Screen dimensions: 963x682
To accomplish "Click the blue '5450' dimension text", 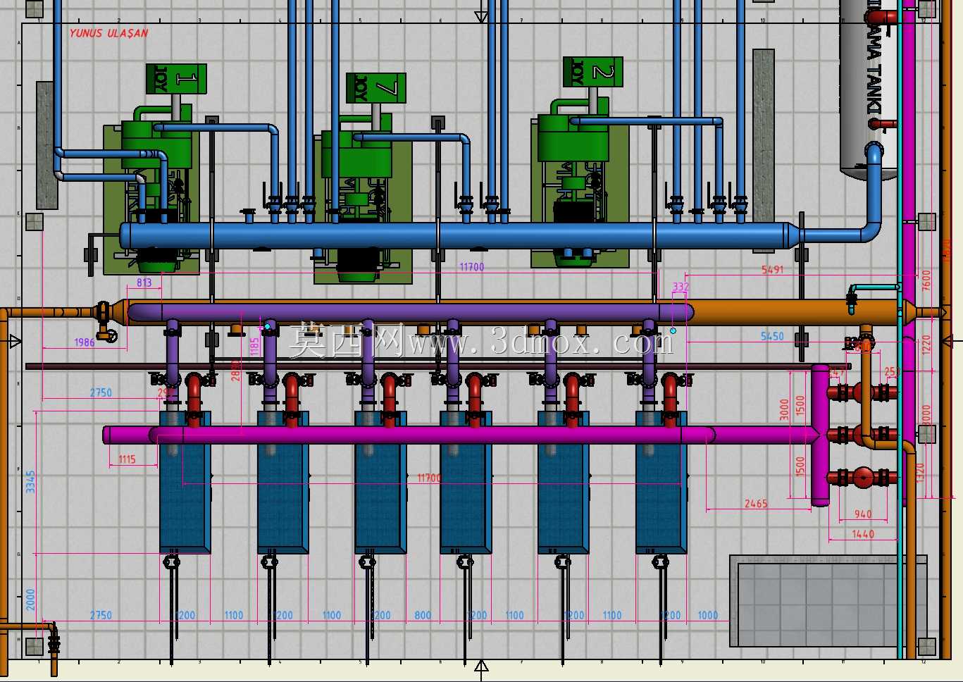I will click(772, 336).
